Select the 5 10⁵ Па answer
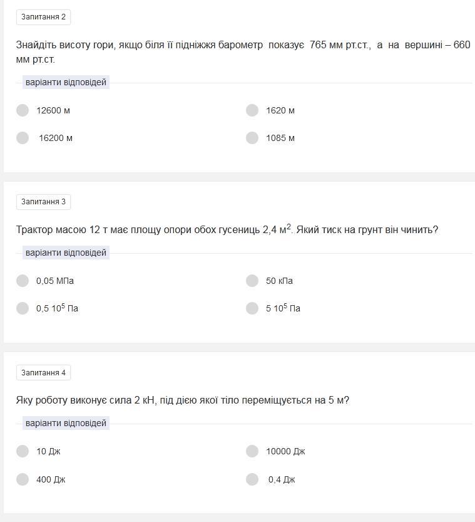The height and width of the screenshot is (522, 475). click(252, 308)
